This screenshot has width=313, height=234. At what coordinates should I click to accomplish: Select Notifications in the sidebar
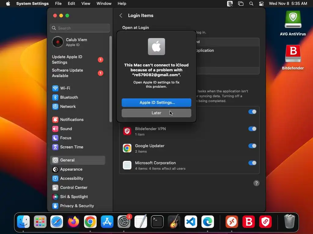[77, 119]
